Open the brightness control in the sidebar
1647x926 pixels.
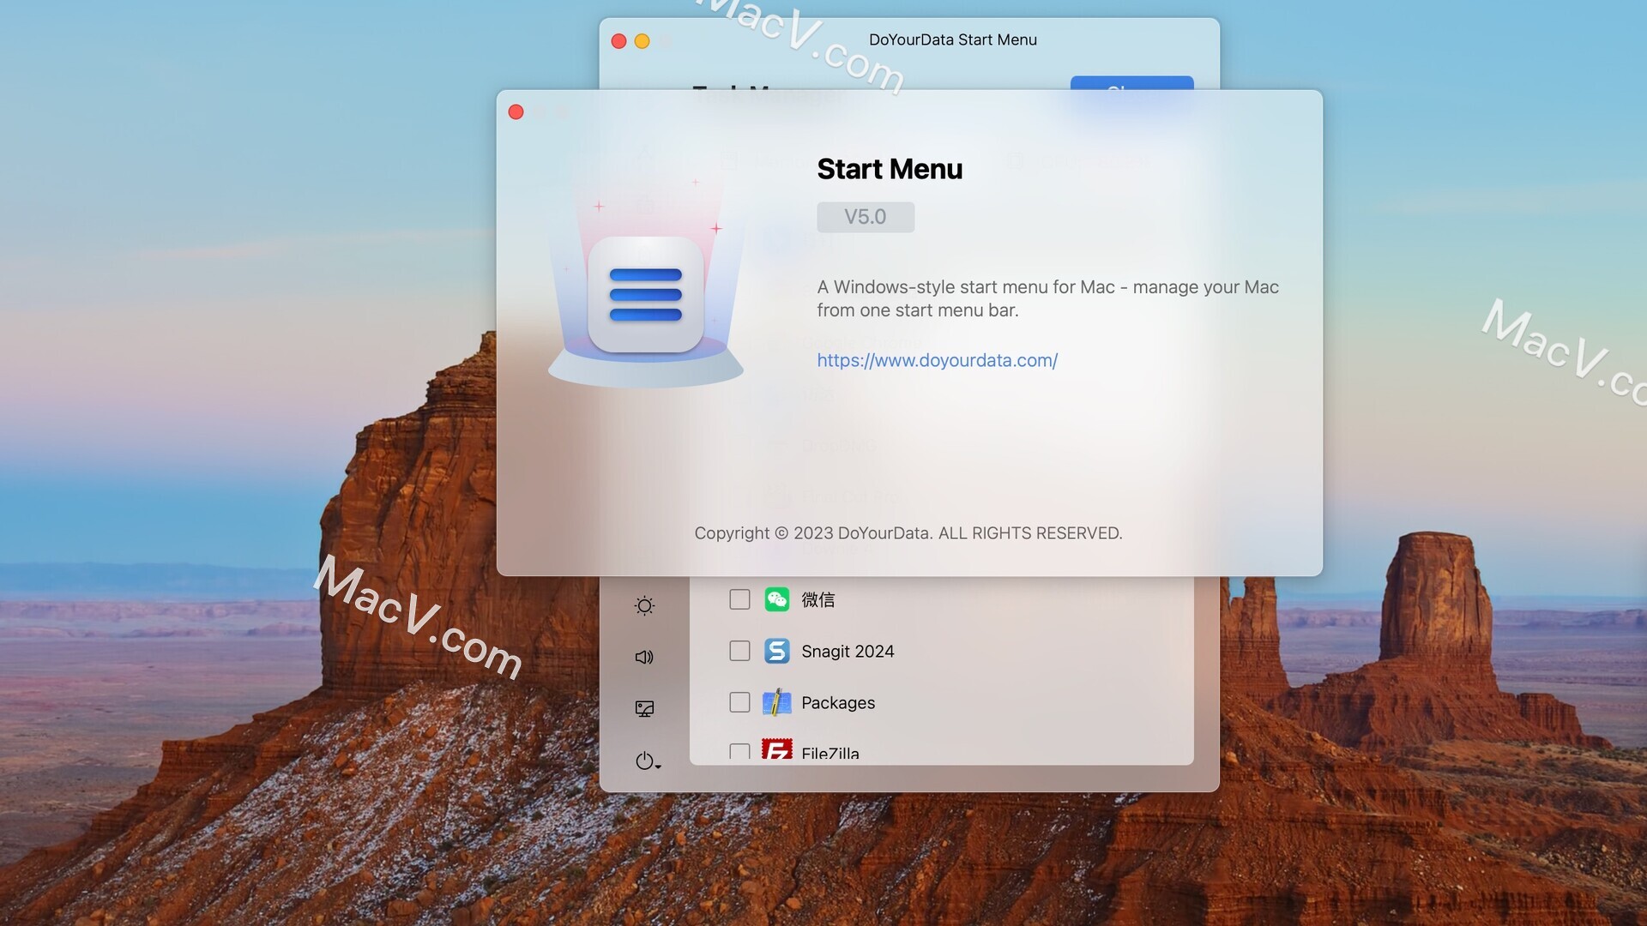[x=644, y=606]
